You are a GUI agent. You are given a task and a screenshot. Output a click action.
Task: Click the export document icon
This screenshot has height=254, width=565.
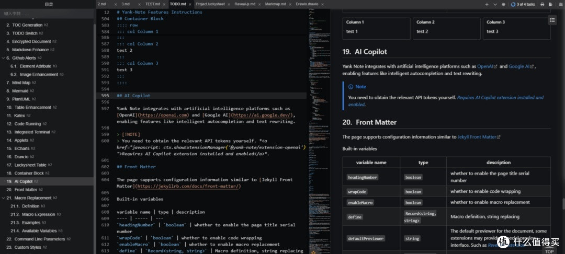pyautogui.click(x=550, y=4)
